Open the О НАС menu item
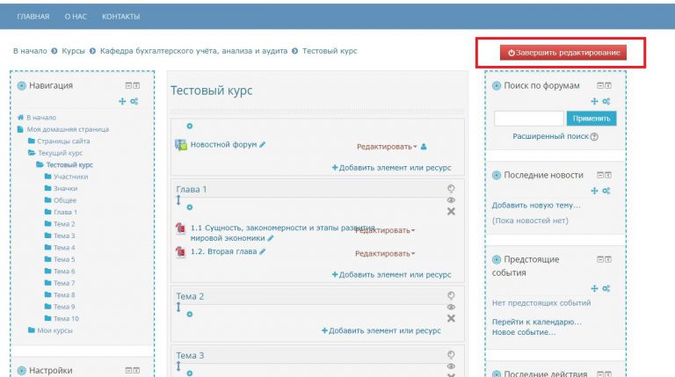This screenshot has height=377, width=675. 75,17
